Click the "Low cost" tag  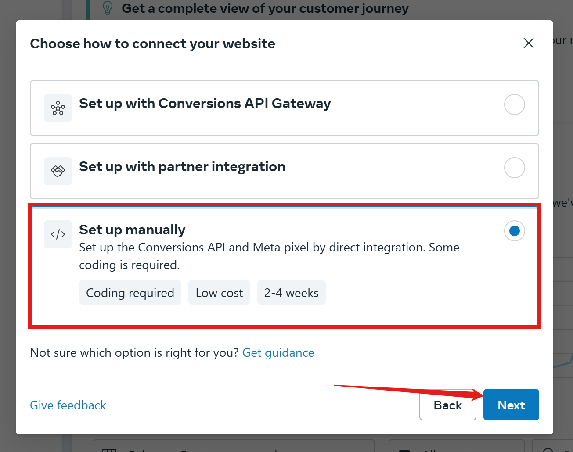pos(219,293)
